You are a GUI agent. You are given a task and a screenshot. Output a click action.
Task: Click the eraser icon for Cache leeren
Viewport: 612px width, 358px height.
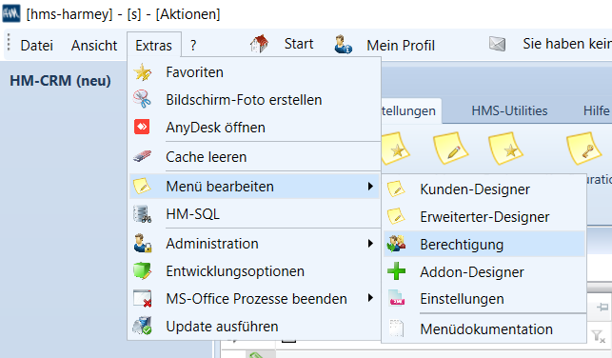click(142, 156)
